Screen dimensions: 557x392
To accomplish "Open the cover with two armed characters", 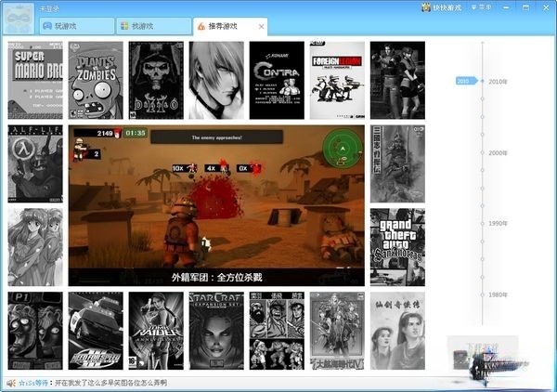I will pos(397,80).
